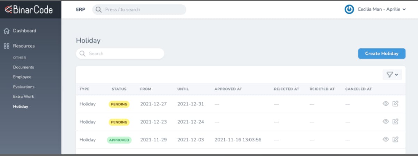View details of the 2021-12-27 holiday
This screenshot has height=156, width=418.
(x=386, y=103)
